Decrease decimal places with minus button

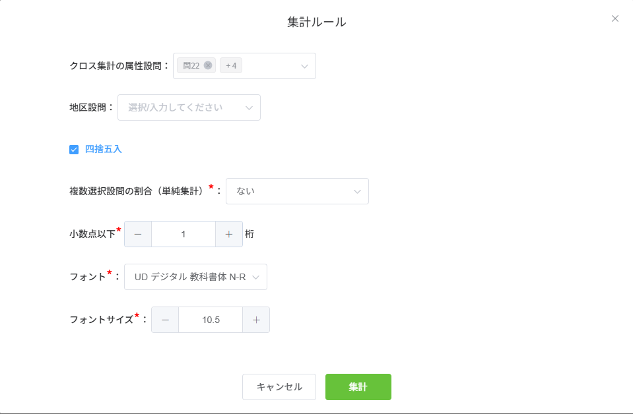coord(138,234)
